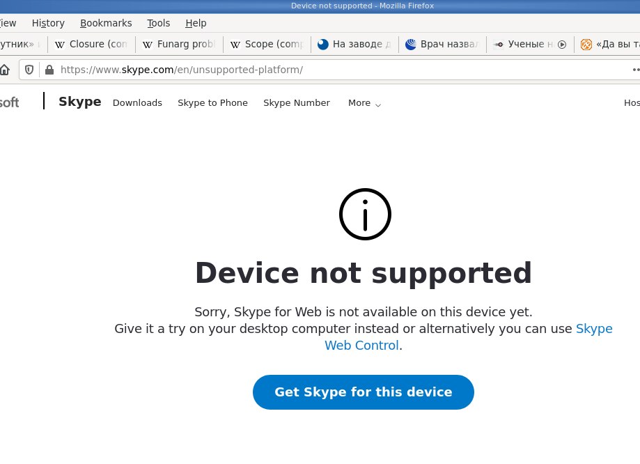Open the Downloads nav link
Image resolution: width=640 pixels, height=464 pixels.
click(137, 103)
